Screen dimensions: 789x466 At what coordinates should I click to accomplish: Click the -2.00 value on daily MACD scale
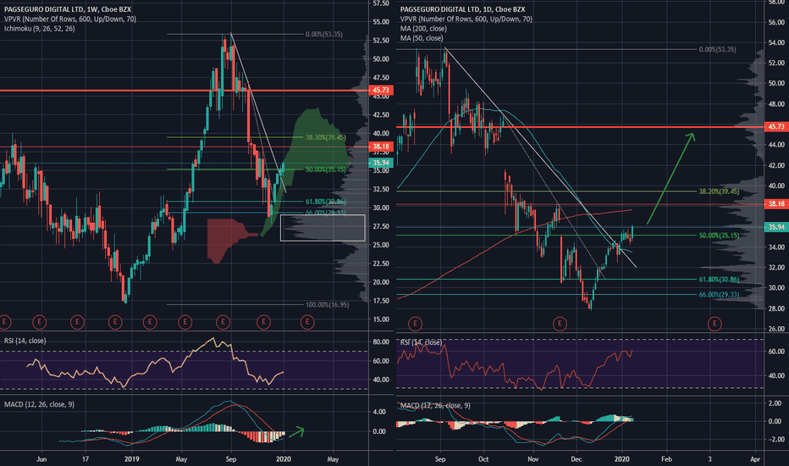point(775,439)
